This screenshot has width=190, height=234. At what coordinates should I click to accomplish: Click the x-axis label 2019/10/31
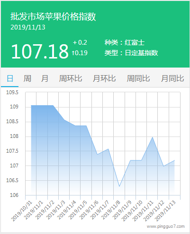pos(22,211)
